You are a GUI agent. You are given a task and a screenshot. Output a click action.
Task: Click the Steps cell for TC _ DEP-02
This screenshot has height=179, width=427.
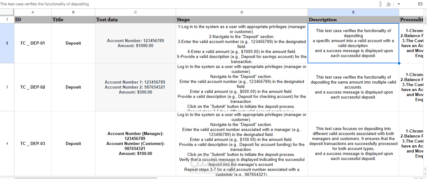(242, 87)
